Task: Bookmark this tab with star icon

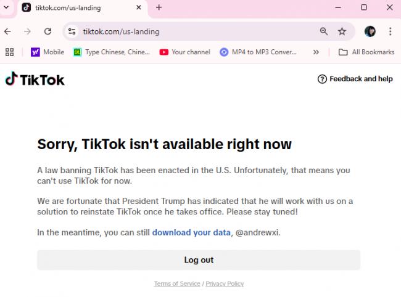Action: [342, 31]
